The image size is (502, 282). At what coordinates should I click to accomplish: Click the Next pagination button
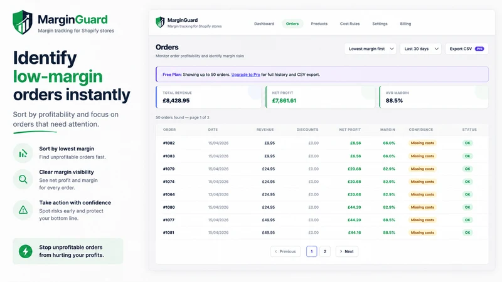tap(347, 251)
